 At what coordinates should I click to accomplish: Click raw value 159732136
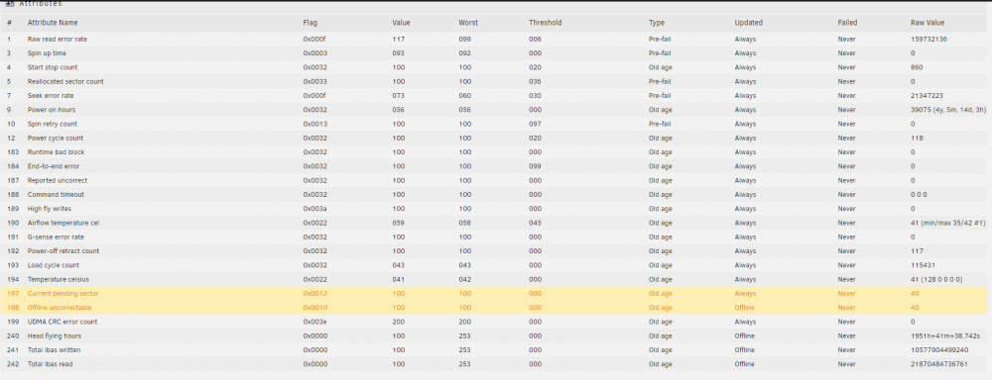click(929, 40)
